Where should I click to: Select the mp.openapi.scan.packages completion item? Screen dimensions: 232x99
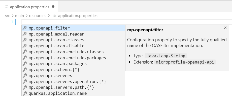click(73, 64)
